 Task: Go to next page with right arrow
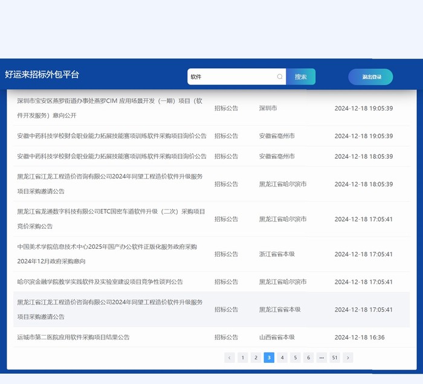(x=347, y=357)
